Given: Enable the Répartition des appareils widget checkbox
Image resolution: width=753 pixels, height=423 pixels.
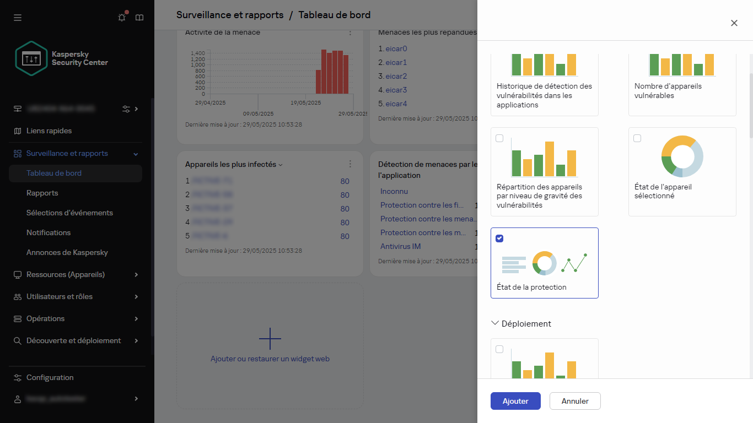Looking at the screenshot, I should tap(499, 138).
